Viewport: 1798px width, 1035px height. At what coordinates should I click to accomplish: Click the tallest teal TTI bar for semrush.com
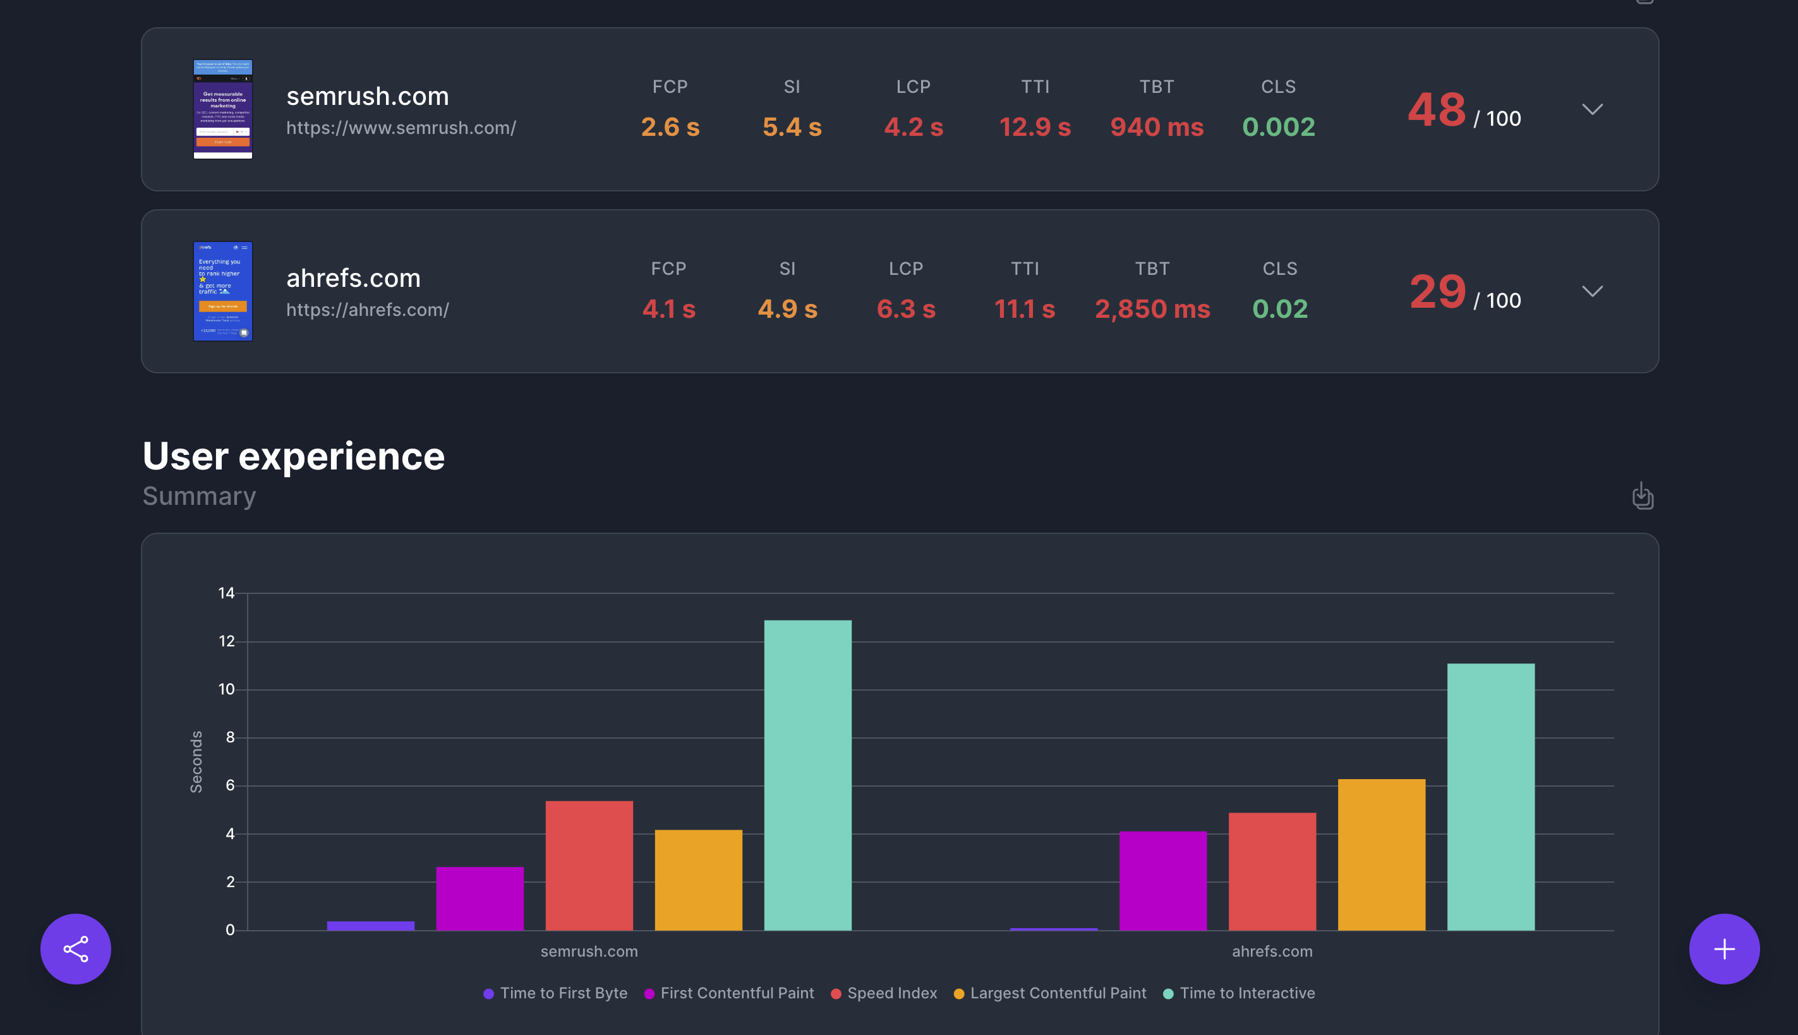tap(807, 775)
